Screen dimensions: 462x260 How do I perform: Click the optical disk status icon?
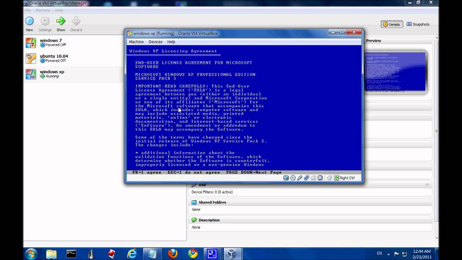[x=293, y=178]
